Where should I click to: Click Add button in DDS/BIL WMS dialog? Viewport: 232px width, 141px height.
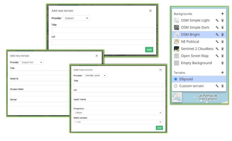click(x=159, y=128)
